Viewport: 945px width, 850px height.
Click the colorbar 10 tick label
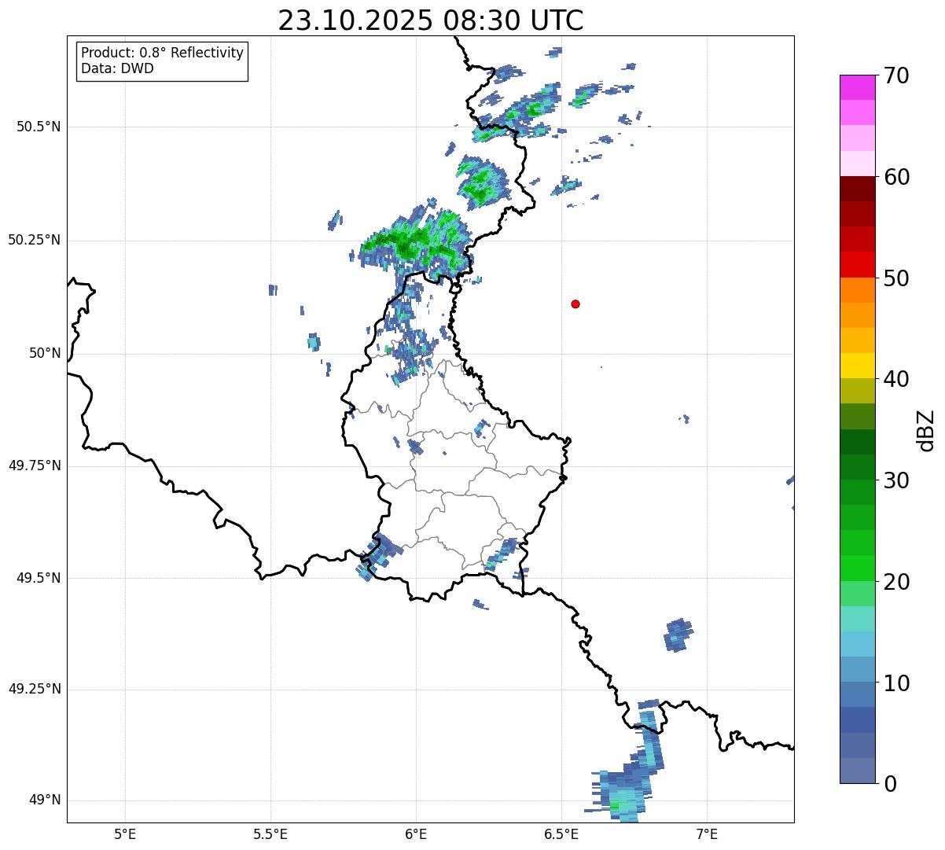(x=896, y=683)
